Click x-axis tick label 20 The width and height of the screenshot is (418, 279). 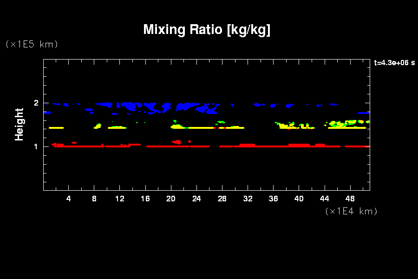(x=171, y=199)
